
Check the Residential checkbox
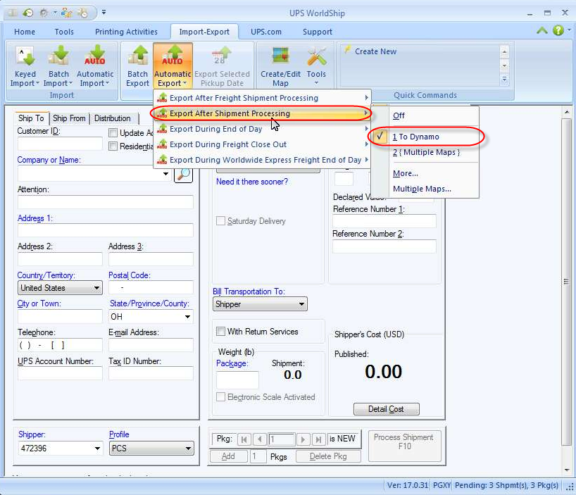[113, 146]
